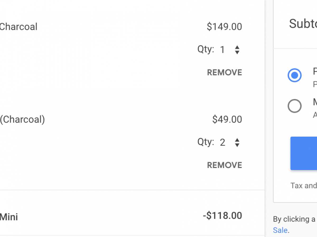Increase quantity of the $149.00 Charcoal item

237,47
